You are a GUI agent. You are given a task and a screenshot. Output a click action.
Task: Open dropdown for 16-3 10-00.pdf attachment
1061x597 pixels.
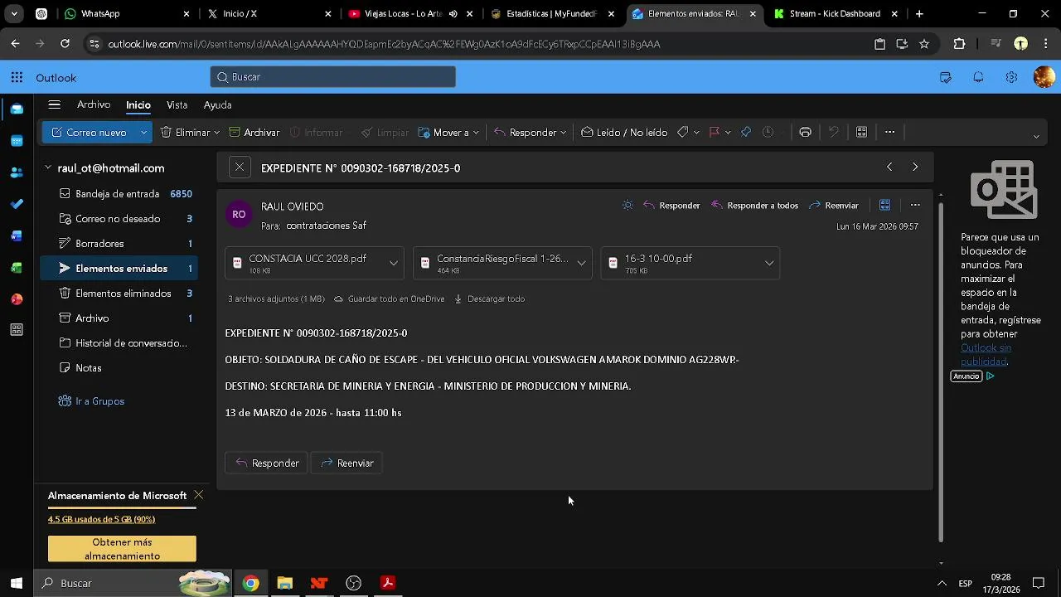[769, 264]
